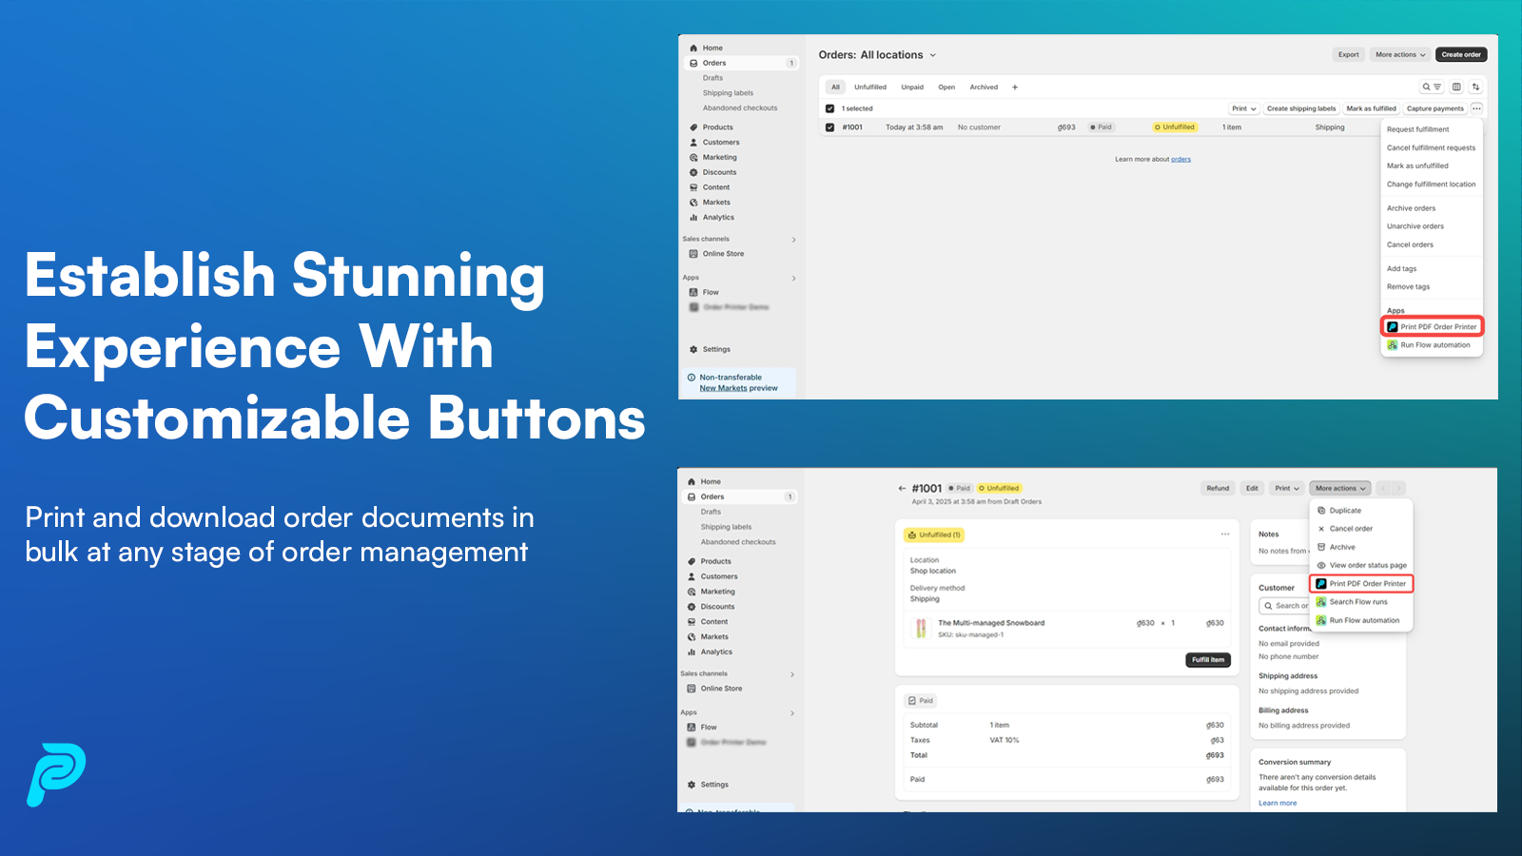Open Discounts from the sidebar
The image size is (1522, 856).
719,172
